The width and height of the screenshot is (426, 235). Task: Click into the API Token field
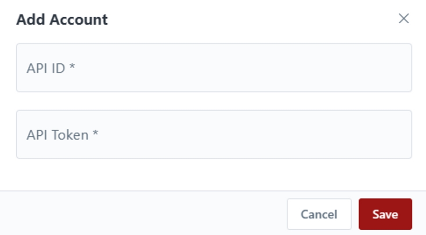(214, 134)
